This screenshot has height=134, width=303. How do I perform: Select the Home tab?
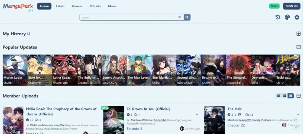pyautogui.click(x=44, y=6)
